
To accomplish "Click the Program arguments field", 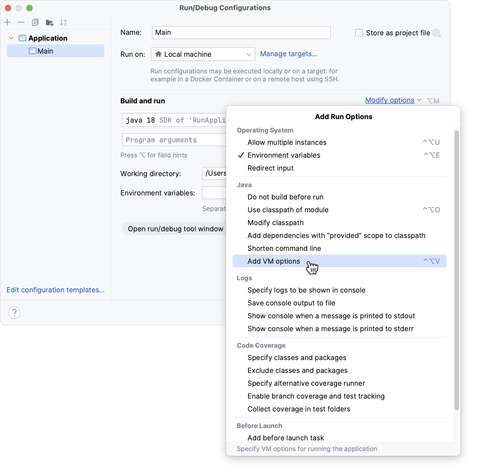I will click(174, 140).
